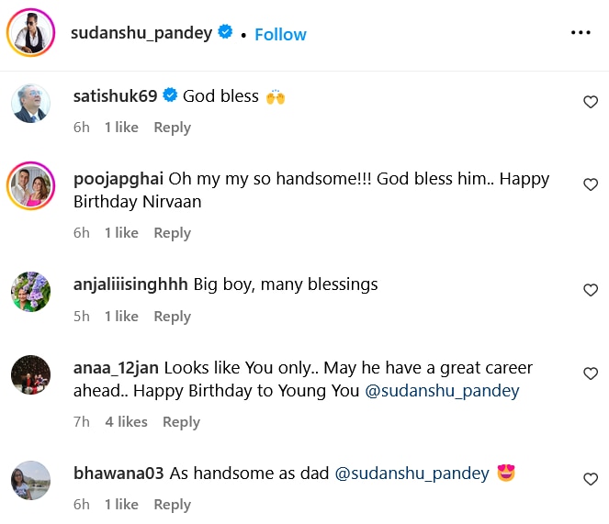Like satishuk69's comment with the heart
This screenshot has height=524, width=609.
pos(591,102)
